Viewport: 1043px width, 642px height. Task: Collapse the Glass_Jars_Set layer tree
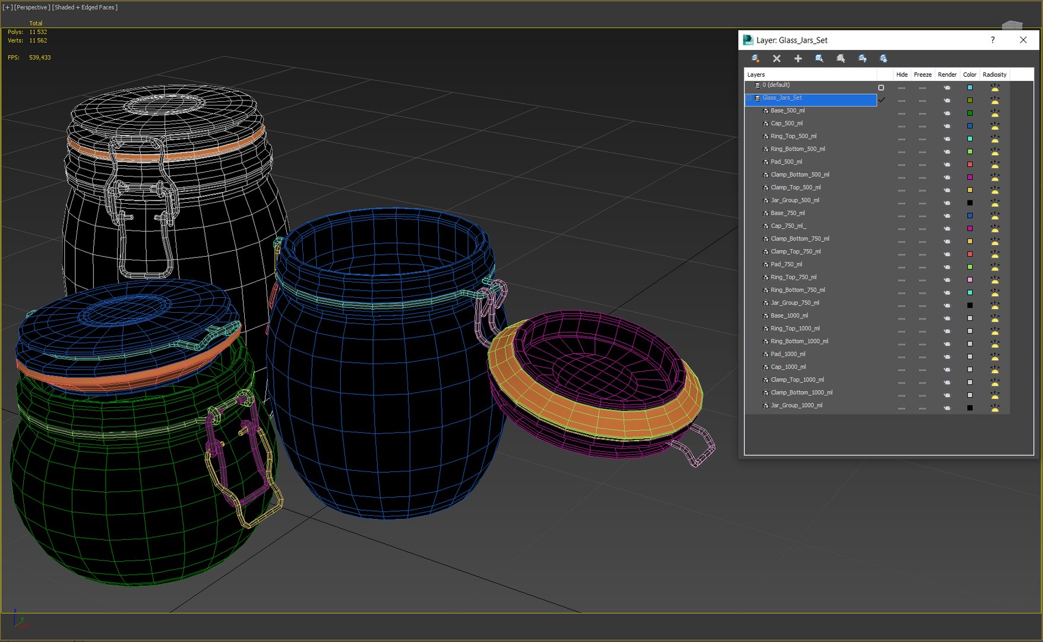pos(749,98)
